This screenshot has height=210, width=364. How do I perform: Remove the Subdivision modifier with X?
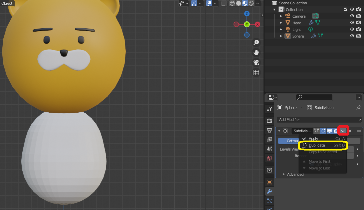pos(350,131)
